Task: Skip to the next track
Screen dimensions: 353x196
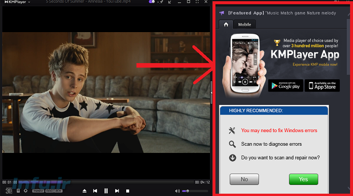Action: [x=117, y=191]
